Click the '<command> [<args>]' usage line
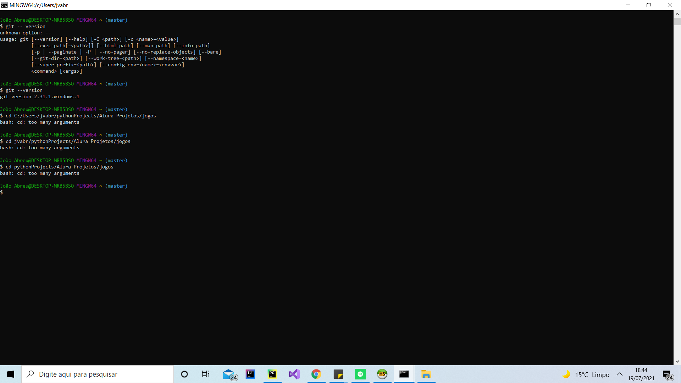Image resolution: width=681 pixels, height=383 pixels. (x=57, y=71)
